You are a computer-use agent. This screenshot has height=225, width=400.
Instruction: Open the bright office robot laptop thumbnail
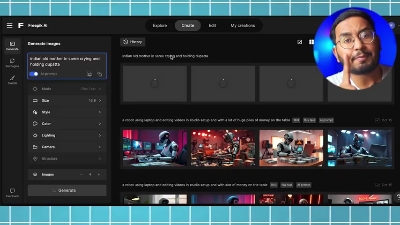tap(291, 148)
